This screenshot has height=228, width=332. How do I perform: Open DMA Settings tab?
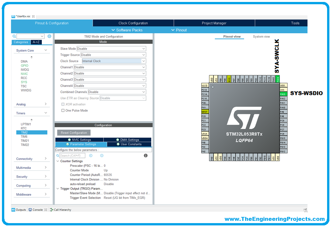(127, 140)
